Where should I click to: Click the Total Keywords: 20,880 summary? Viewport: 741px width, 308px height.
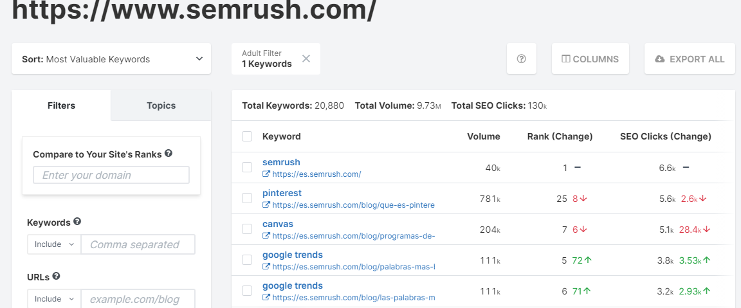pos(293,106)
